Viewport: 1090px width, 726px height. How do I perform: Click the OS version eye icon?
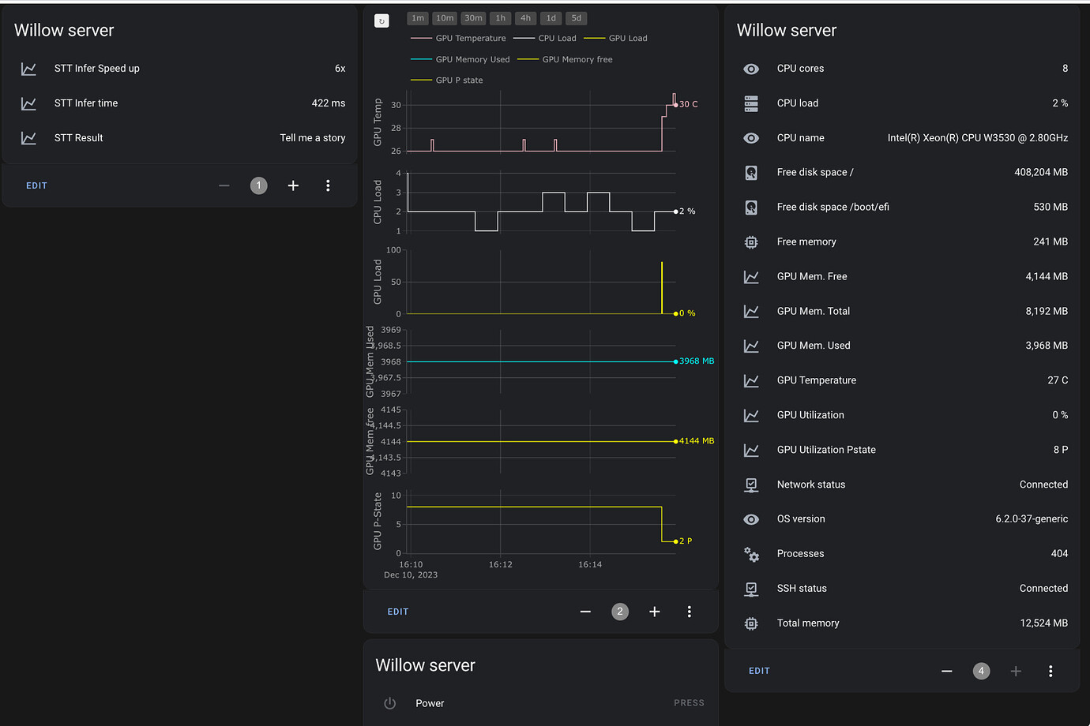click(x=751, y=519)
